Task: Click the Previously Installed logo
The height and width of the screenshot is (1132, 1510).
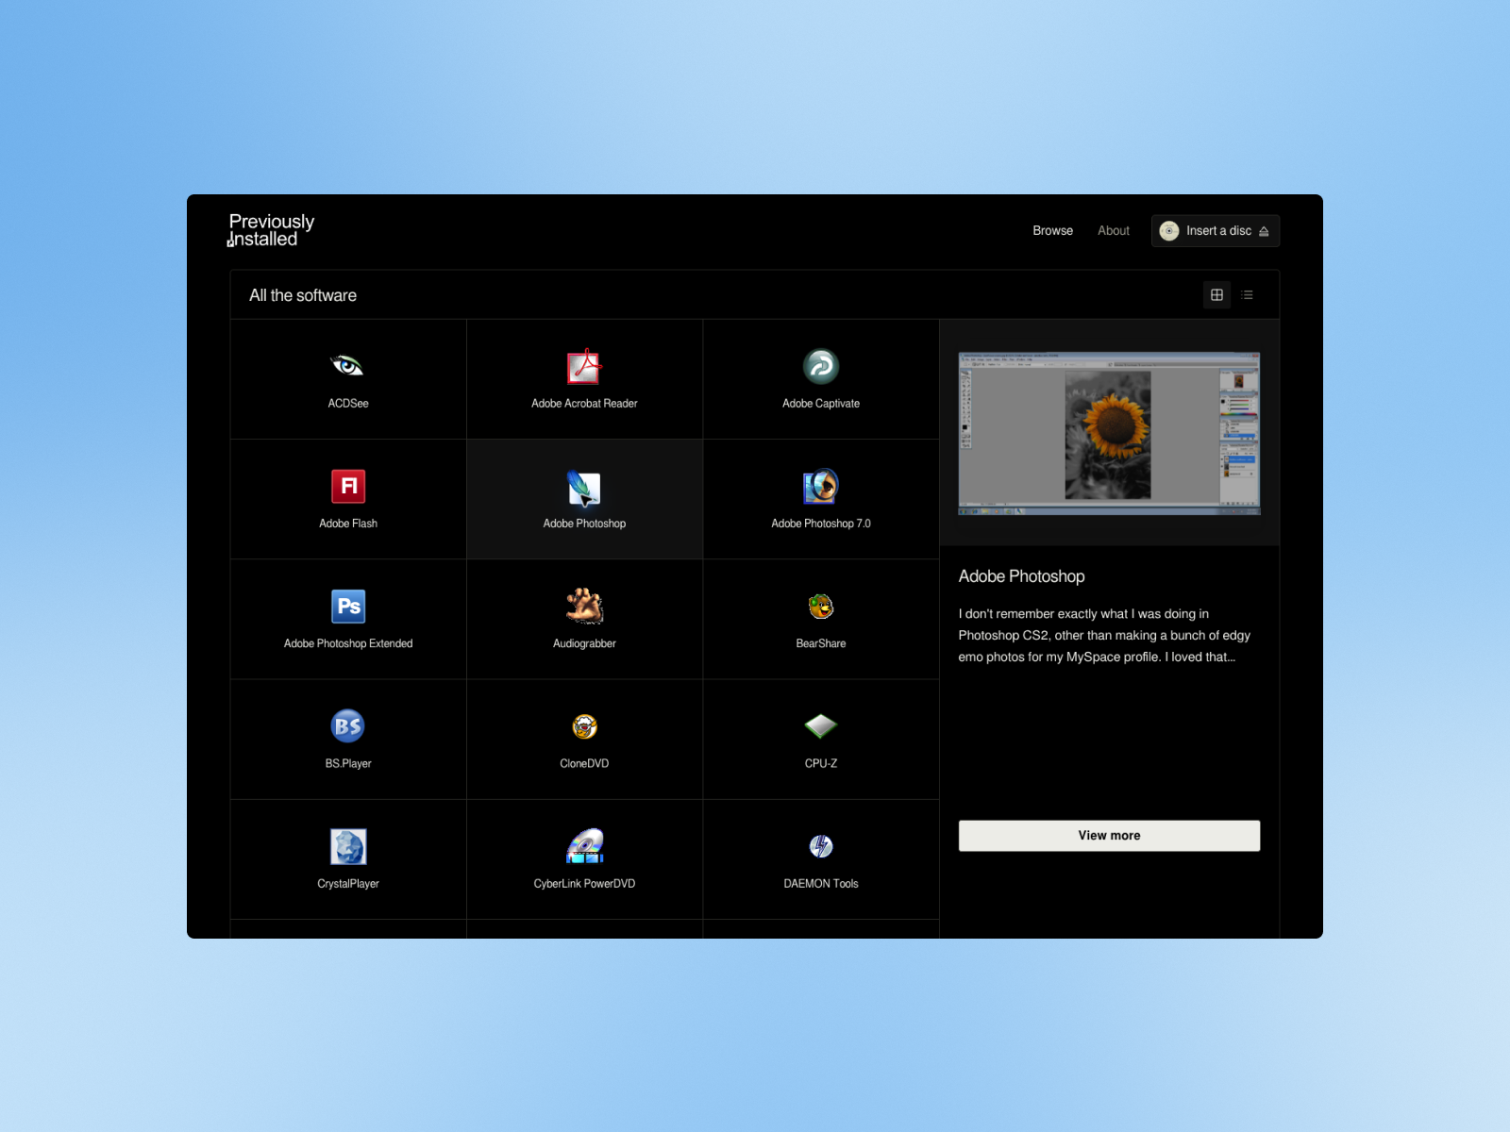Action: coord(271,230)
